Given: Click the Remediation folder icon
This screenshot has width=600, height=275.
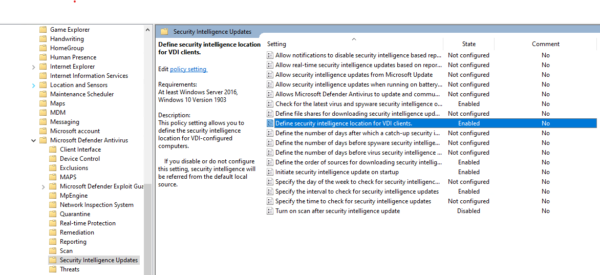Looking at the screenshot, I should coord(53,232).
